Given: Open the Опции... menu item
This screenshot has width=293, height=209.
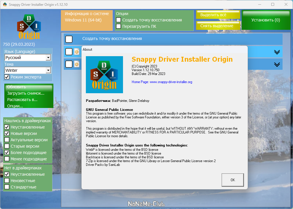Looking at the screenshot, I should click(15, 106).
